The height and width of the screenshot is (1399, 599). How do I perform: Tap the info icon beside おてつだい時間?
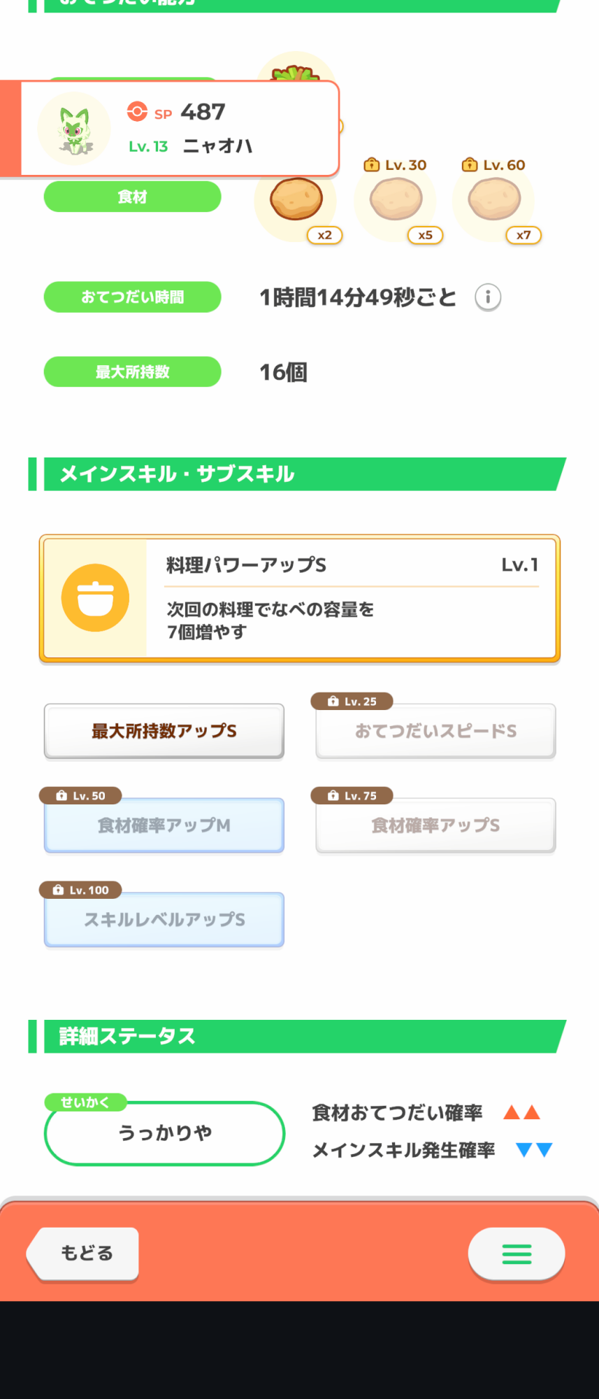488,297
